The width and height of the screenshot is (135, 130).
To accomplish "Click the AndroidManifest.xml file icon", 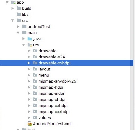I will [30, 124].
